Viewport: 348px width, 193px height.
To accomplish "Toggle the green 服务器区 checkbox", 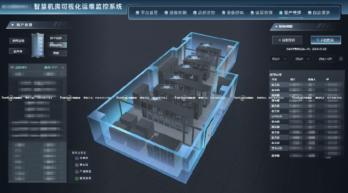I will (77, 178).
